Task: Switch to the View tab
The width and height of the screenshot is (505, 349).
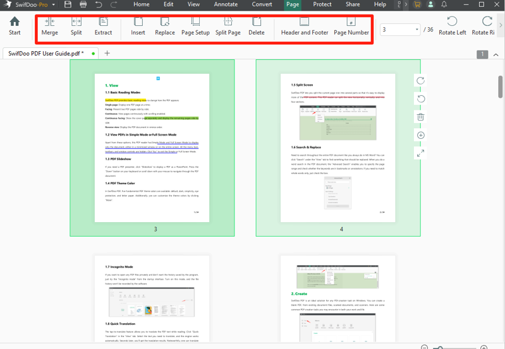Action: [193, 4]
